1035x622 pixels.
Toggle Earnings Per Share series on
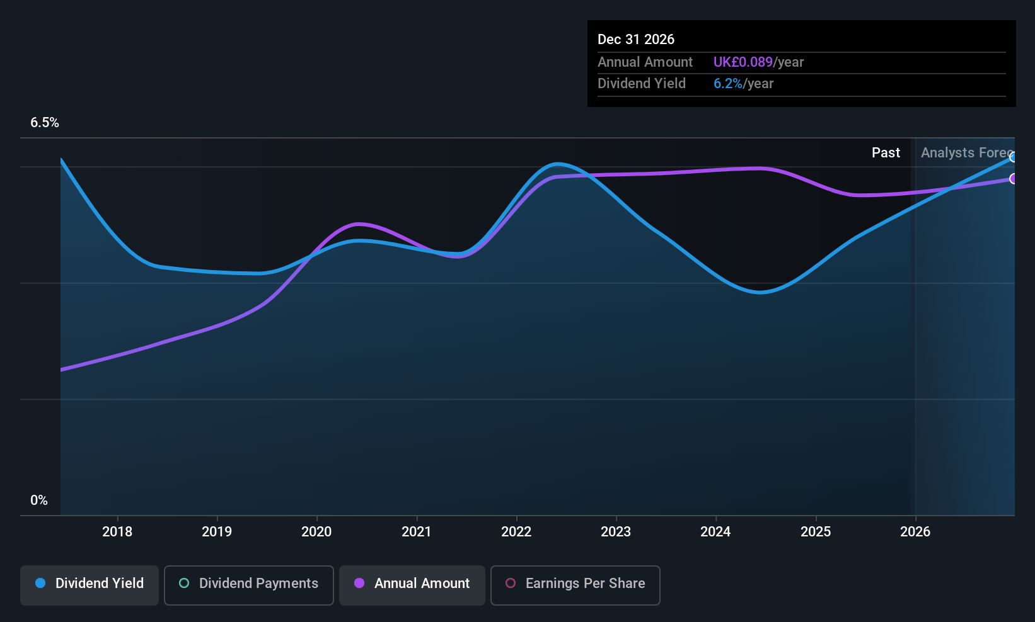coord(575,585)
